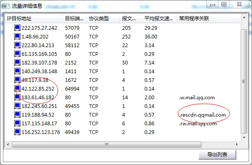The image size is (252, 165).
Task: Click average packet rate 29.29
Action: click(x=151, y=28)
